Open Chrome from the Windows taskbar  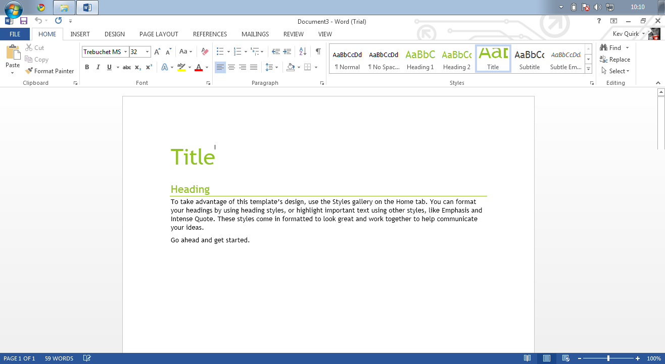tap(41, 8)
